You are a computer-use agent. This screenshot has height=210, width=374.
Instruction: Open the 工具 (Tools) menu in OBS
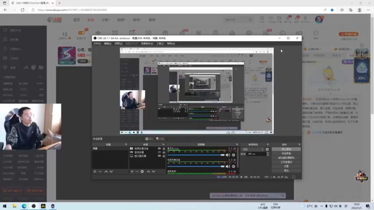(160, 43)
